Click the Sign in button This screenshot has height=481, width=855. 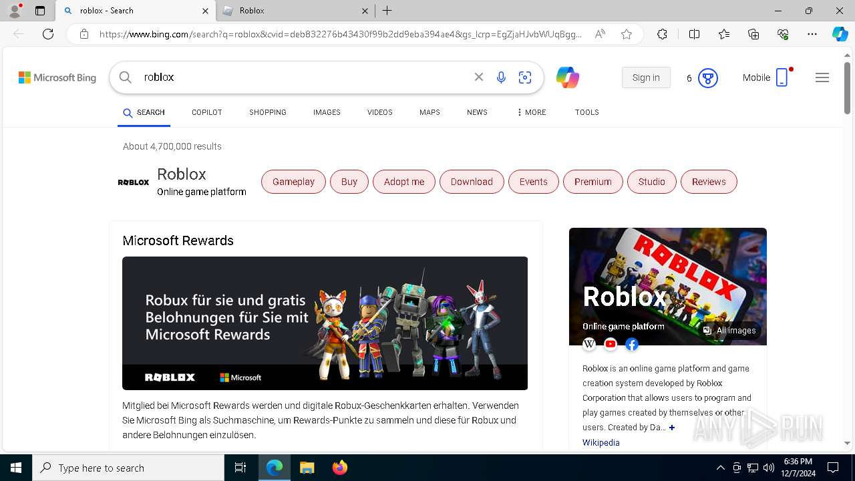[x=646, y=77]
